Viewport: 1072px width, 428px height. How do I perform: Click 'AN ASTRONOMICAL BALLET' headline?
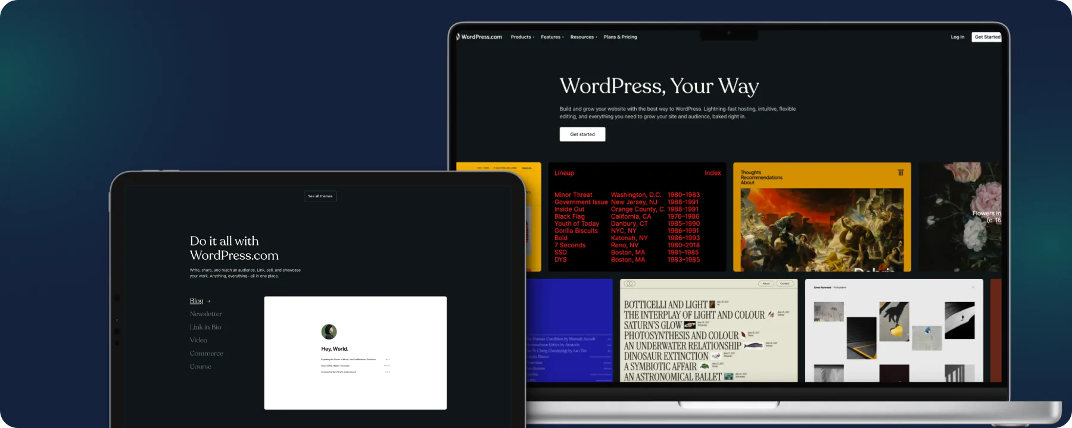[672, 377]
